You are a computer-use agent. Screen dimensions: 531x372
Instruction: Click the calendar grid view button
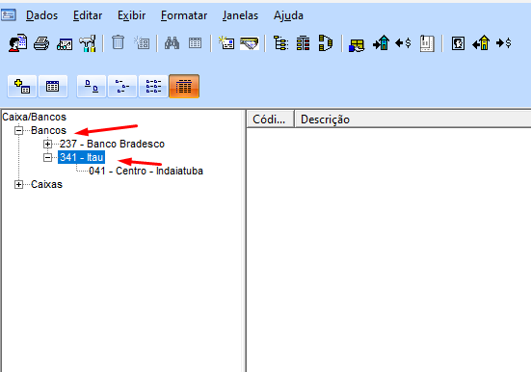click(53, 87)
